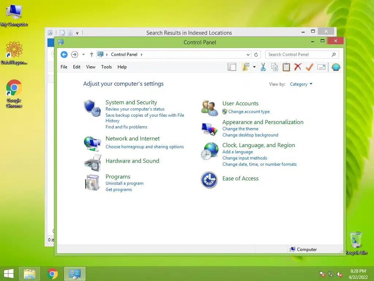The image size is (374, 281).
Task: Open Choose homegroup and sharing options
Action: tap(145, 146)
